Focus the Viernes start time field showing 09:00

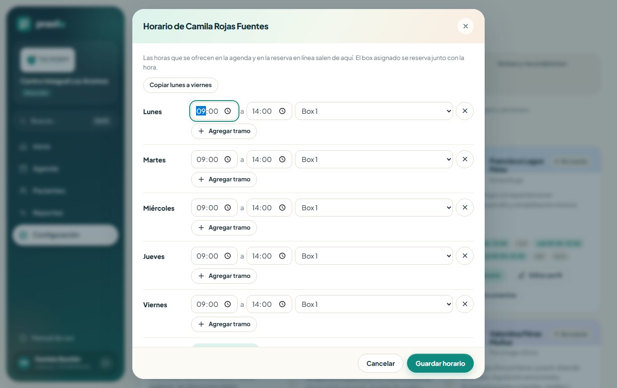click(x=214, y=304)
